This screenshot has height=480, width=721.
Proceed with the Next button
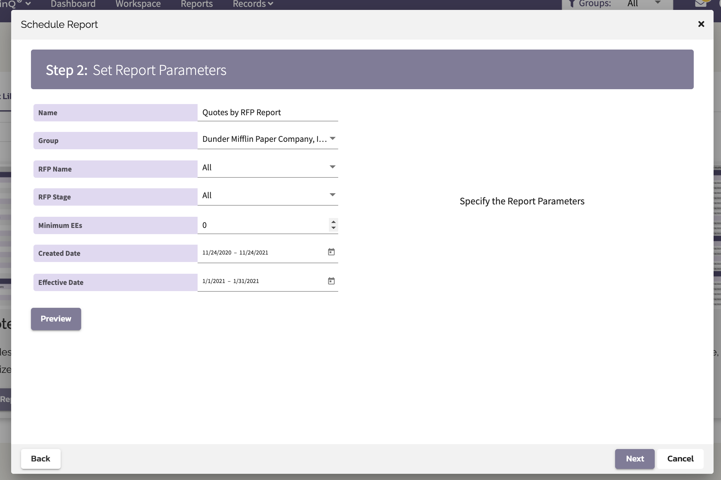click(x=635, y=459)
